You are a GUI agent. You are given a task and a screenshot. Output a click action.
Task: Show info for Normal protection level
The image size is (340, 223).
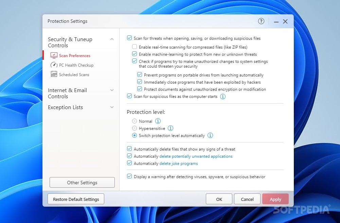[x=158, y=121]
